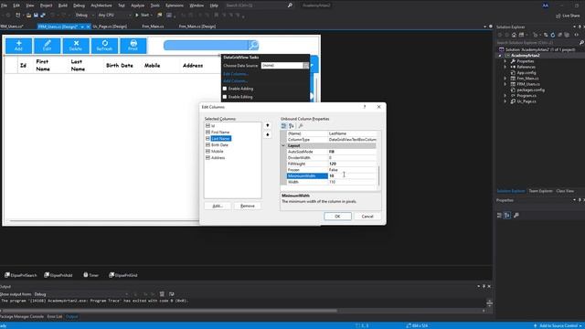Switch to Uc_Page.cs [Design] tab

point(110,27)
